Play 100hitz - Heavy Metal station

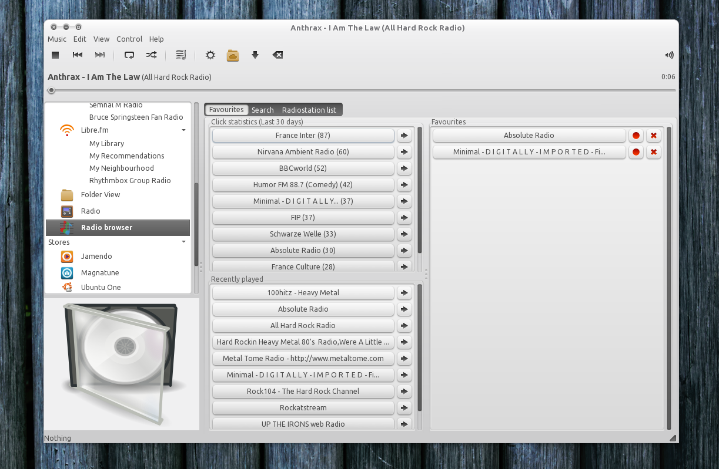click(x=303, y=293)
